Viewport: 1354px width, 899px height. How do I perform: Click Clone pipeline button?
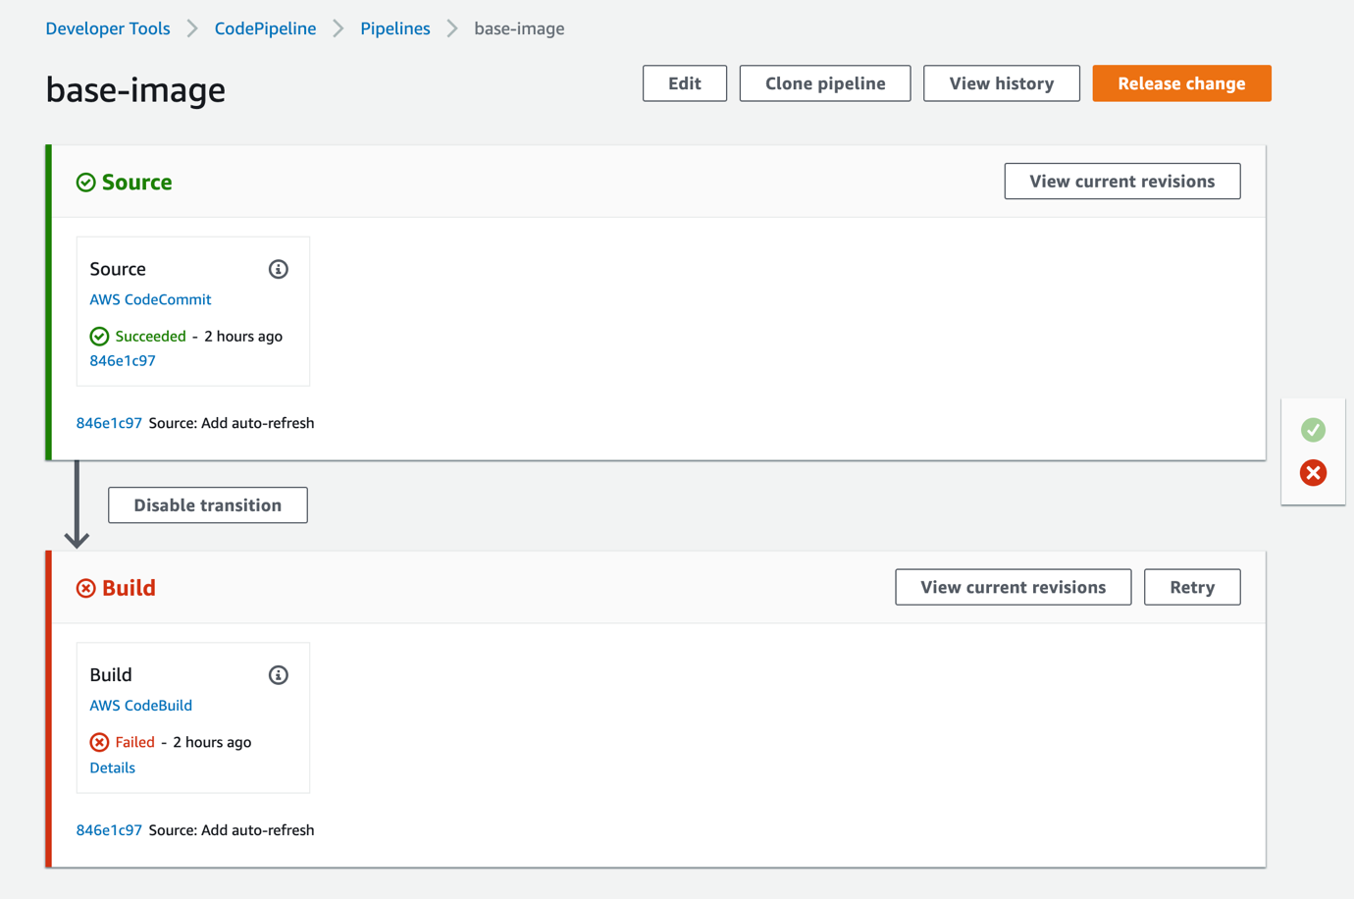click(x=825, y=83)
